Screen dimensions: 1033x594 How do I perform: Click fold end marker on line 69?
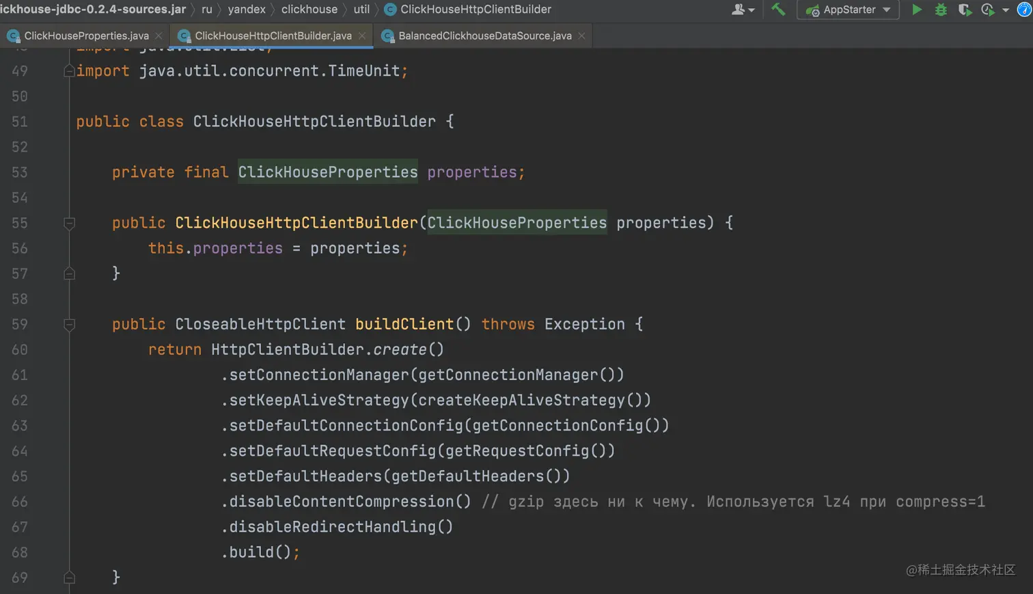pos(69,578)
